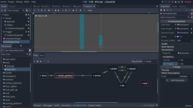Load existing resource in Inspector
The width and height of the screenshot is (193, 108).
(164, 10)
